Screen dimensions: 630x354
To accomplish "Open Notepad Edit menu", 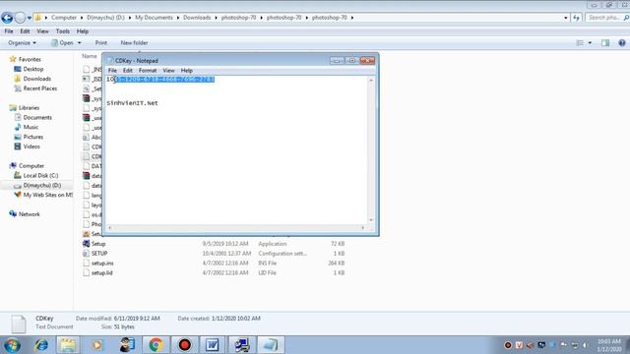I will 127,70.
